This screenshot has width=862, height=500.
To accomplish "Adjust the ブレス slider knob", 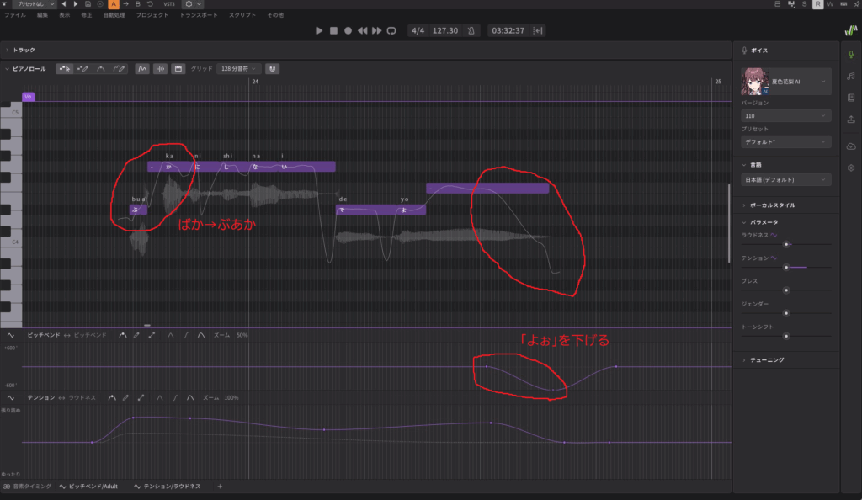I will pos(786,290).
